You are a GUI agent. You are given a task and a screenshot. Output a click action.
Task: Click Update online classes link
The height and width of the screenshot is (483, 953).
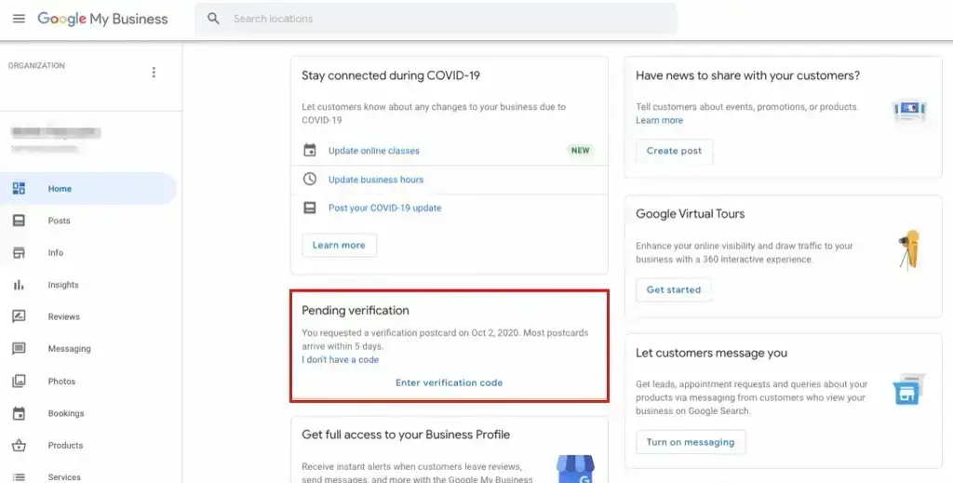(x=374, y=151)
